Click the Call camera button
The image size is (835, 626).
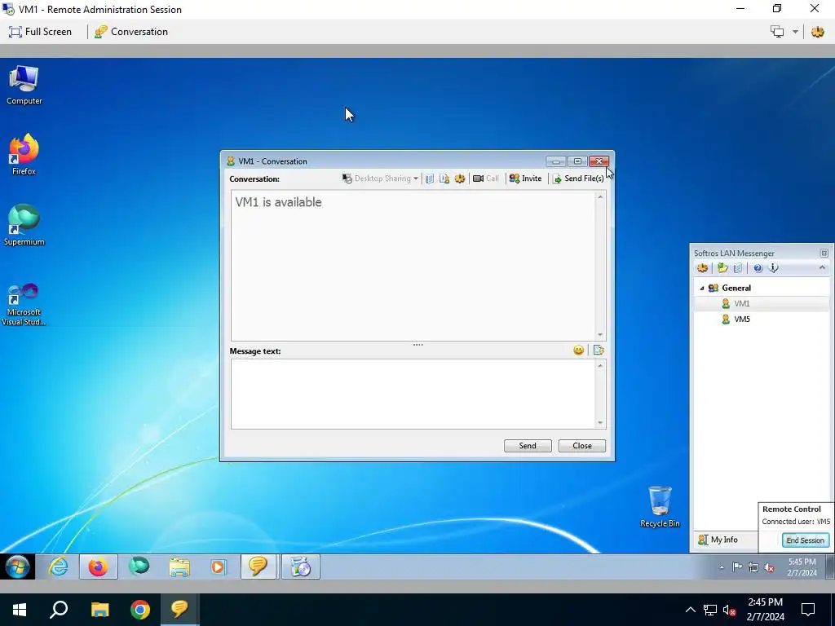pos(486,179)
